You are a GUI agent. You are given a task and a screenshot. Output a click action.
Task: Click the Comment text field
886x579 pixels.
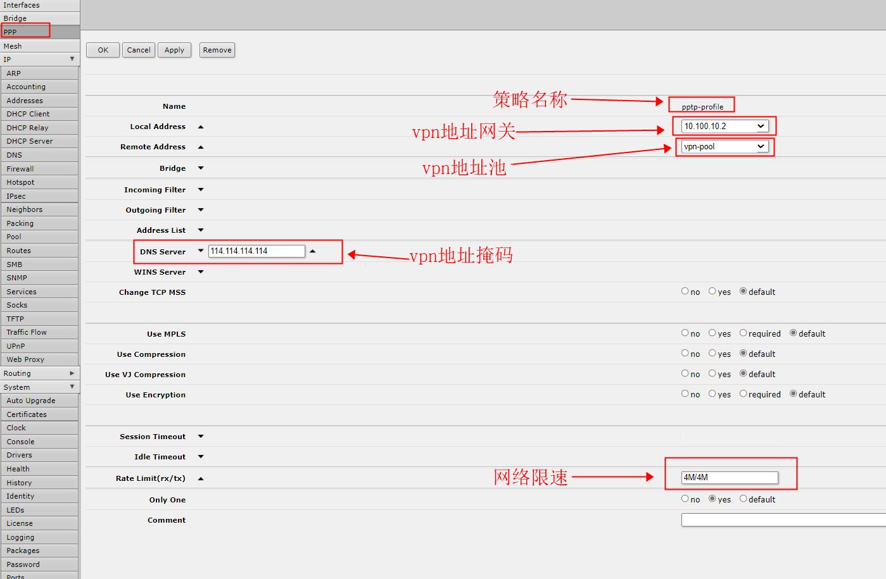point(783,520)
